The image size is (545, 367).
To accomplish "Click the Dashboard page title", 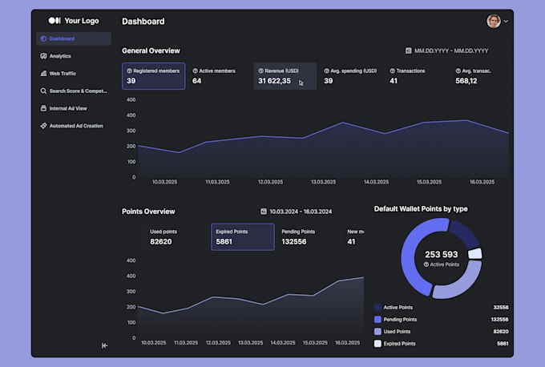I will click(143, 21).
